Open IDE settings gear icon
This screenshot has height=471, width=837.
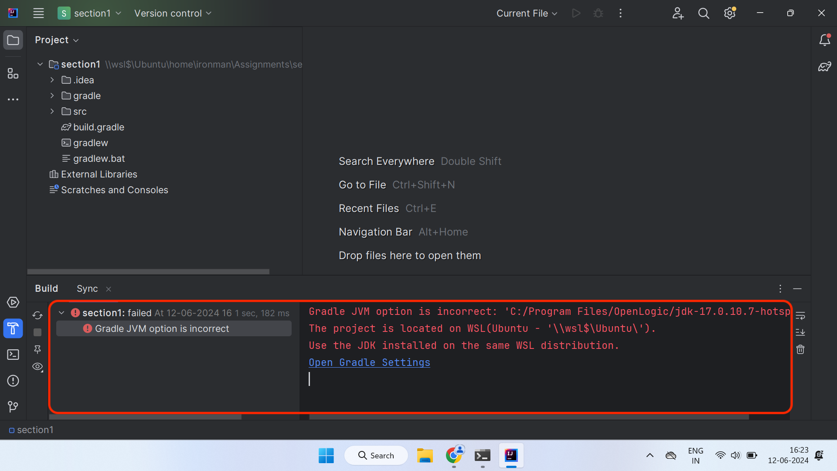click(x=730, y=13)
